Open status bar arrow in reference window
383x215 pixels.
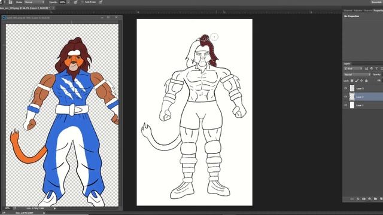[54, 208]
